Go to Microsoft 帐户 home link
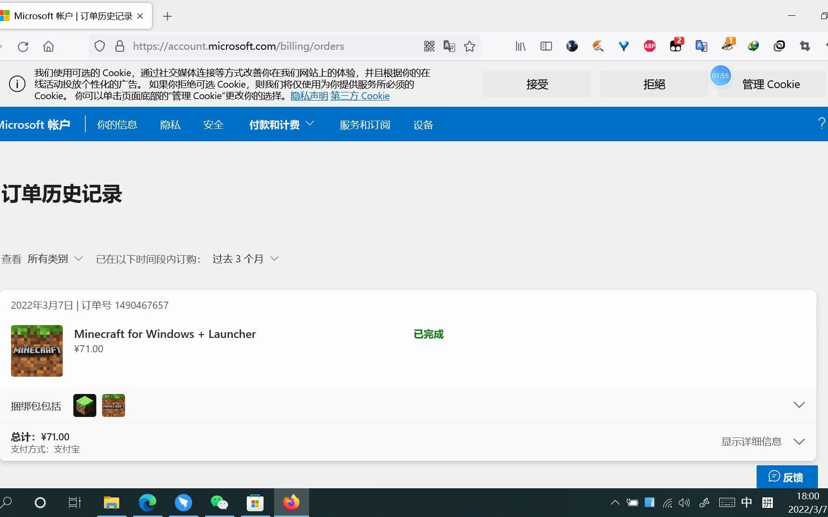The image size is (828, 517). tap(35, 124)
